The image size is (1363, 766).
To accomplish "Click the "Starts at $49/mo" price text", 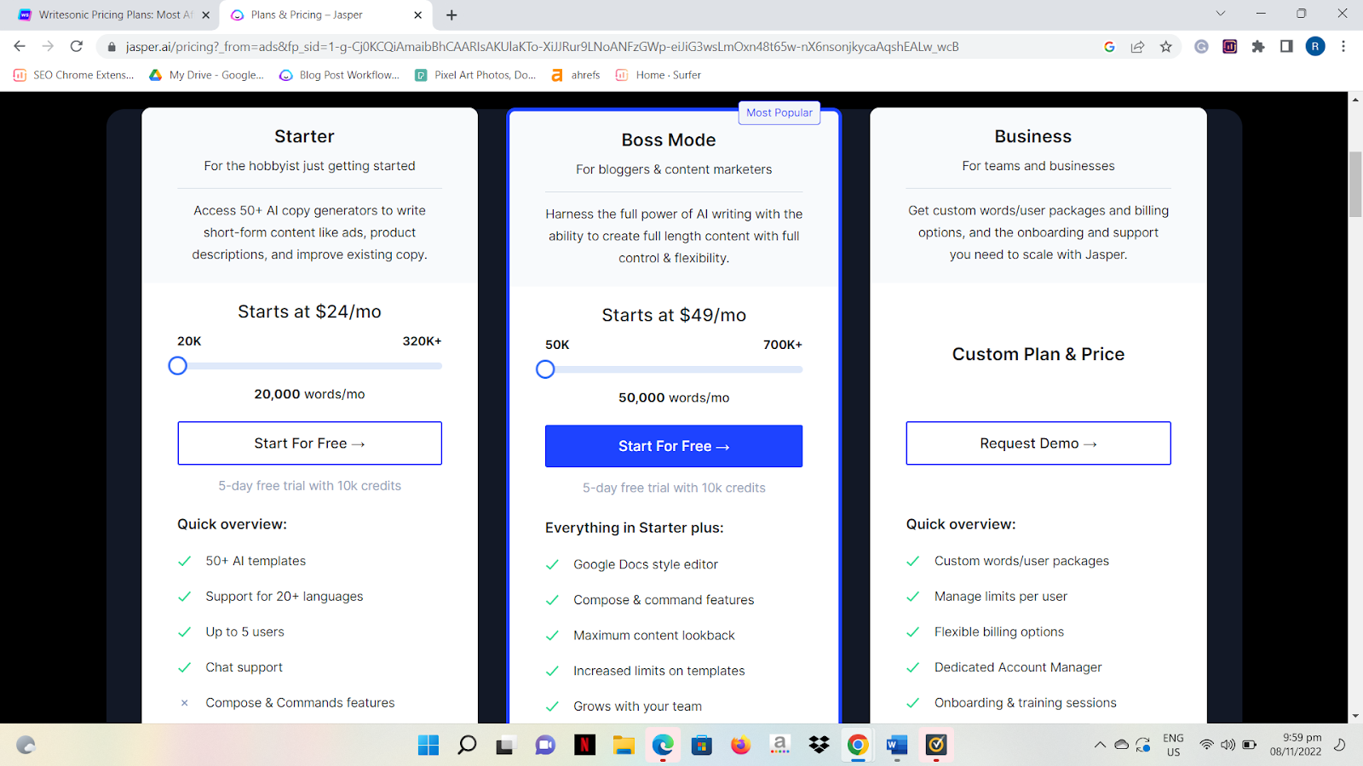I will click(674, 315).
